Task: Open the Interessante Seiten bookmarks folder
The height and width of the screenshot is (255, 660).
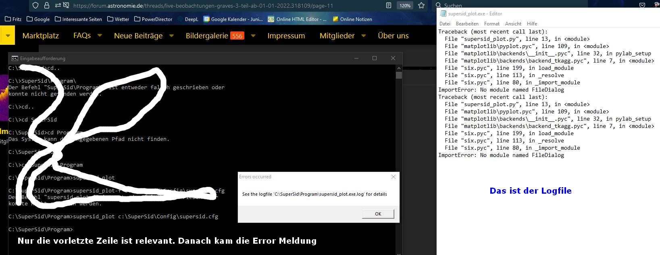Action: pos(78,19)
